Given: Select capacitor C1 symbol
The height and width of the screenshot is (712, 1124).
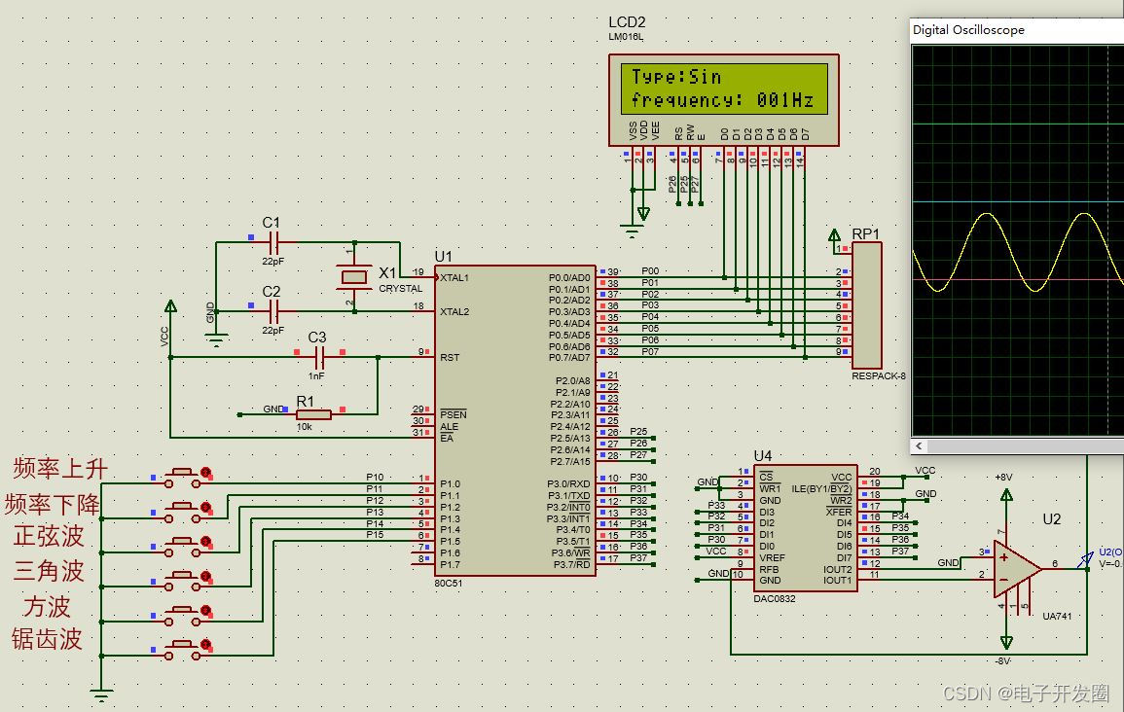Looking at the screenshot, I should coord(272,243).
